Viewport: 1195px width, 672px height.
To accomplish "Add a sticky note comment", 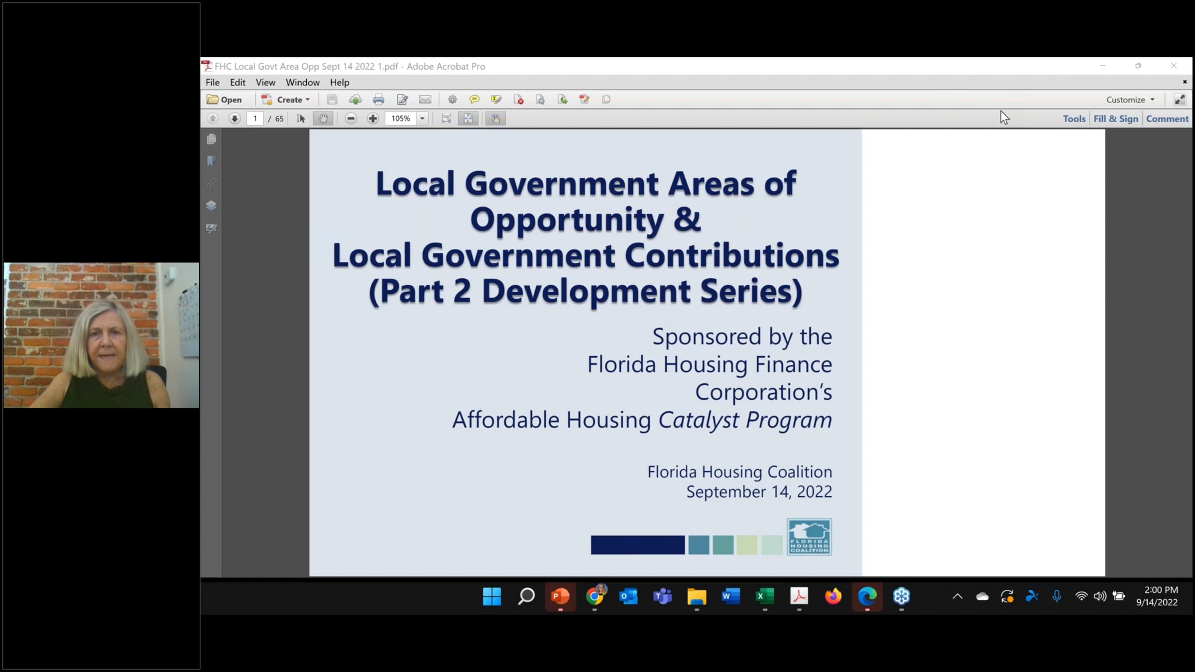I will [474, 100].
